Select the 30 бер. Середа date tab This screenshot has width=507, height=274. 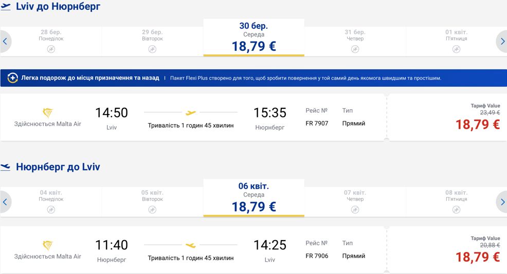[x=254, y=37]
